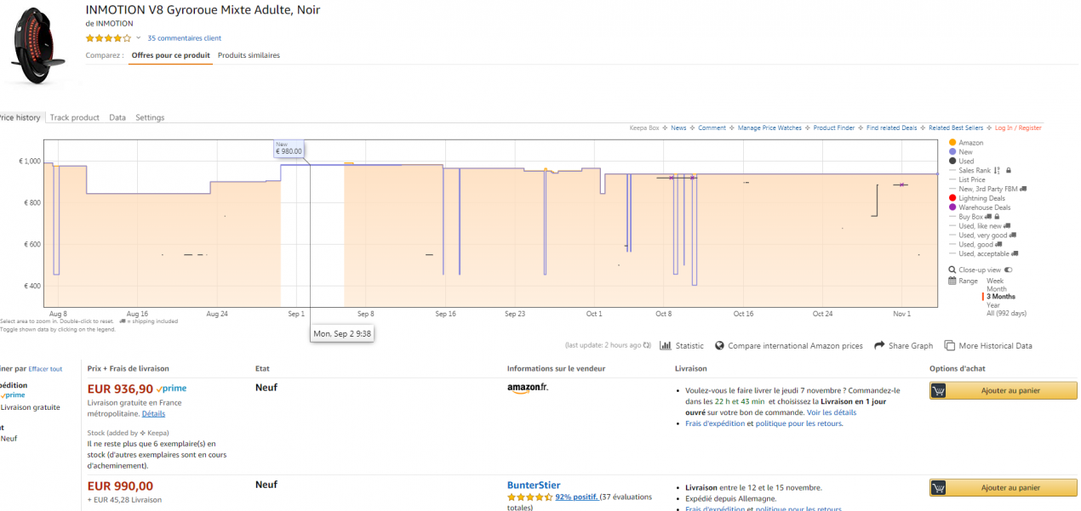
Task: Click the magnifier icon beside Close-up view
Action: click(x=952, y=270)
